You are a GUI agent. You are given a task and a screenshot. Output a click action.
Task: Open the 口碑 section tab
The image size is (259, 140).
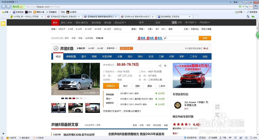click(161, 56)
